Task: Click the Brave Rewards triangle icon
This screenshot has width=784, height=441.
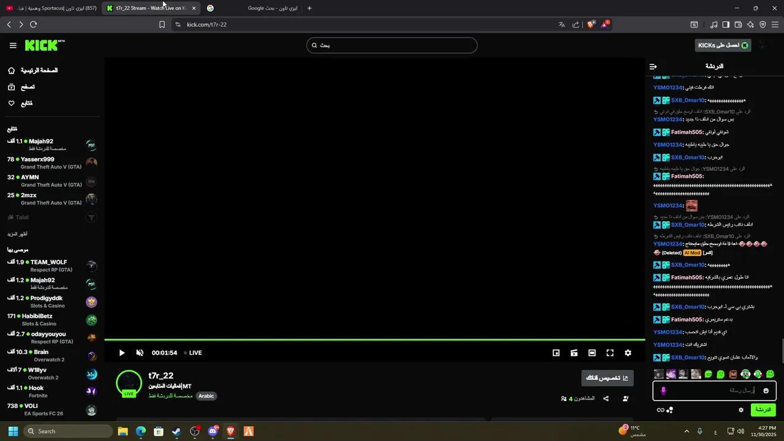Action: click(605, 24)
